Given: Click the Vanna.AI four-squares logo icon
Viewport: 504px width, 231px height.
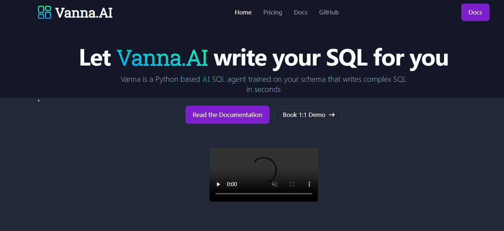Looking at the screenshot, I should pyautogui.click(x=45, y=12).
